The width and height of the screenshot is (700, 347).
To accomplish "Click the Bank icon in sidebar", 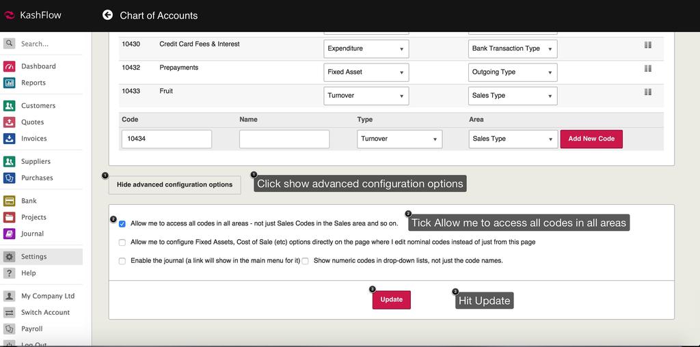I will [9, 201].
